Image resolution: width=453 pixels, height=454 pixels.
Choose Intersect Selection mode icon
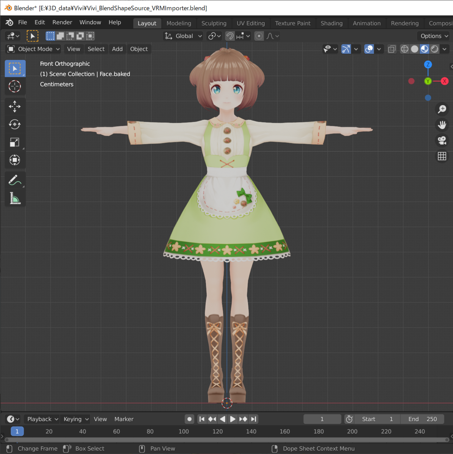coord(90,36)
